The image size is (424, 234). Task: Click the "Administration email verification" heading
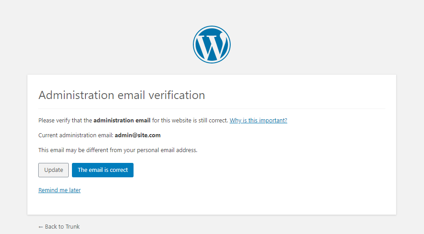pos(122,95)
